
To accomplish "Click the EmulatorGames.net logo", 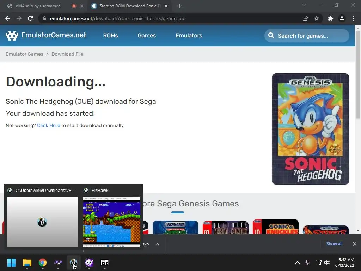I will click(46, 35).
